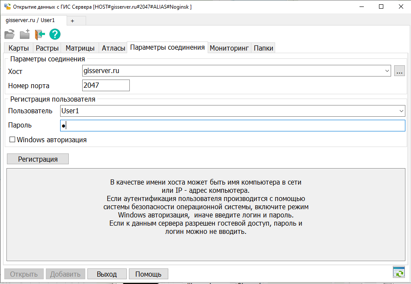Click the add folder toolbar icon

(25, 35)
